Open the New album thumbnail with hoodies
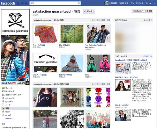Viewport: 157px width, 129px height. point(98,63)
